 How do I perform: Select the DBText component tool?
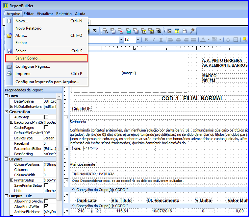(x=106, y=31)
